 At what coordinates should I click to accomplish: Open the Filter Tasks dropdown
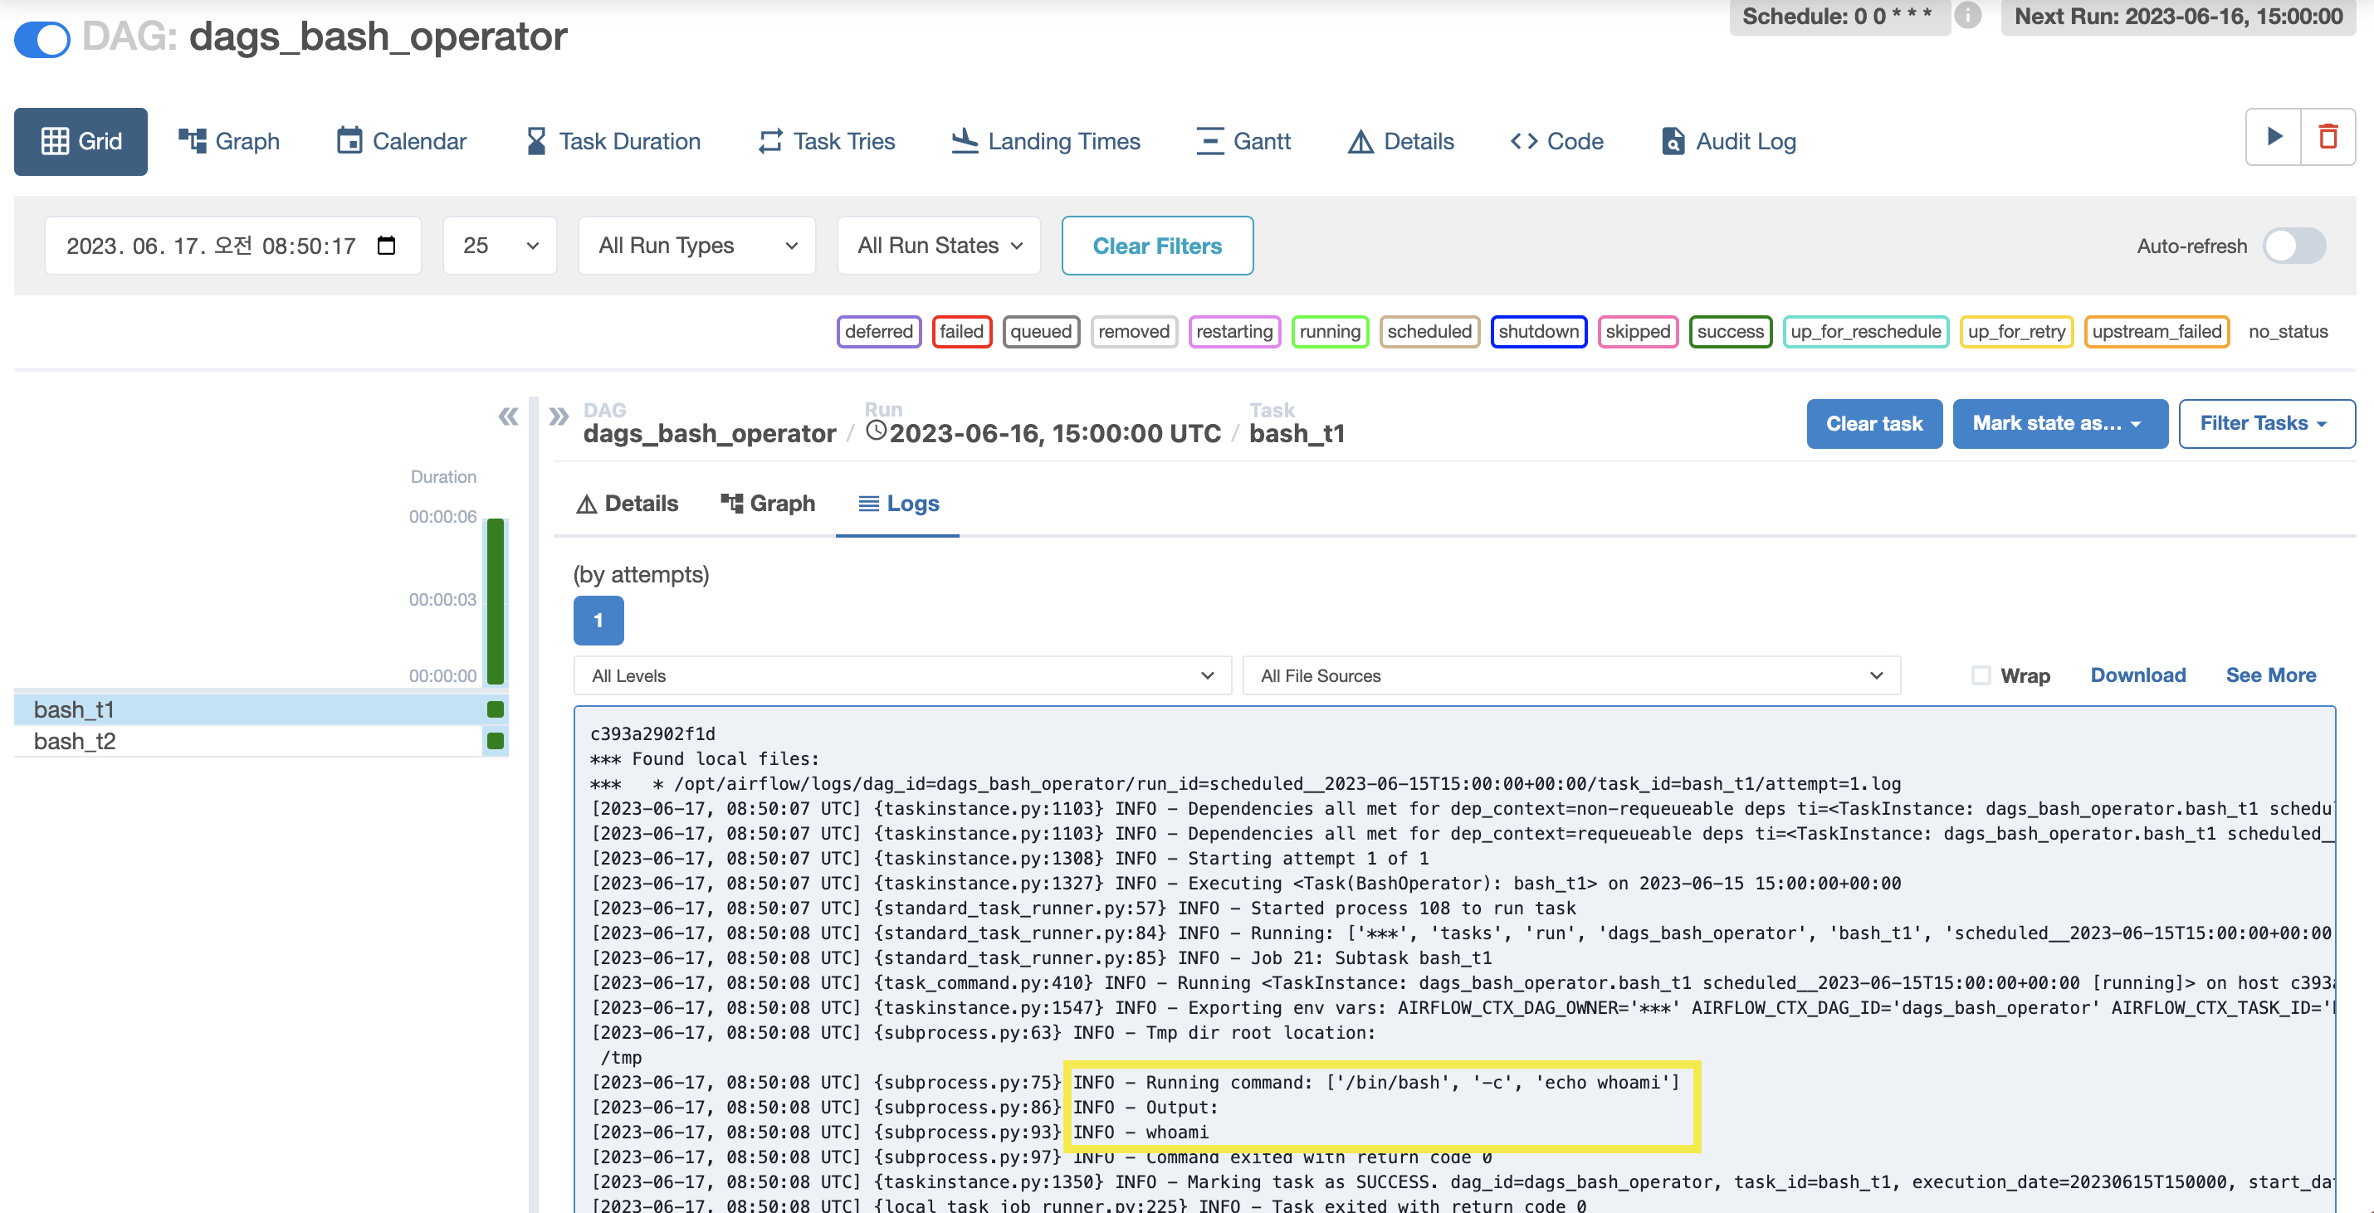2266,424
